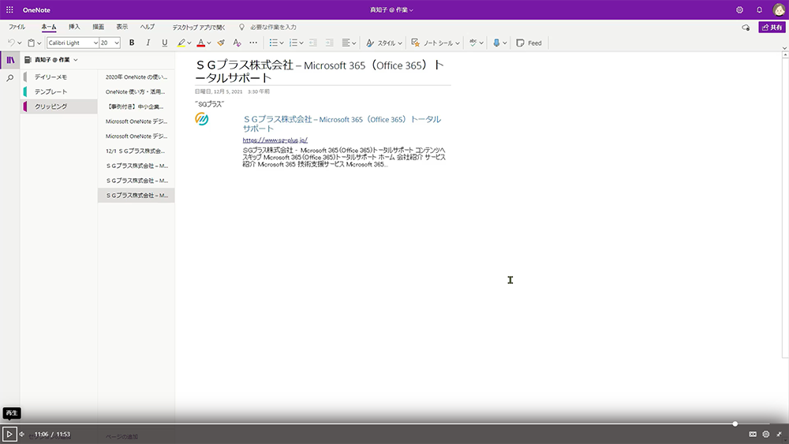Click the blue ＳＧプラス株式会社 title link
The width and height of the screenshot is (789, 444).
tap(342, 124)
